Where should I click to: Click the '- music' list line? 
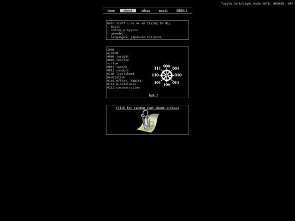click(x=114, y=27)
